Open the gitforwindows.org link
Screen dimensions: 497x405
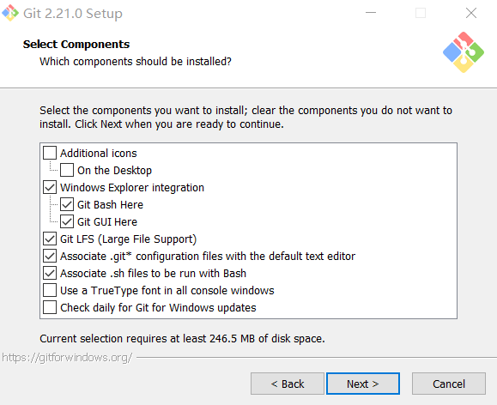point(67,358)
